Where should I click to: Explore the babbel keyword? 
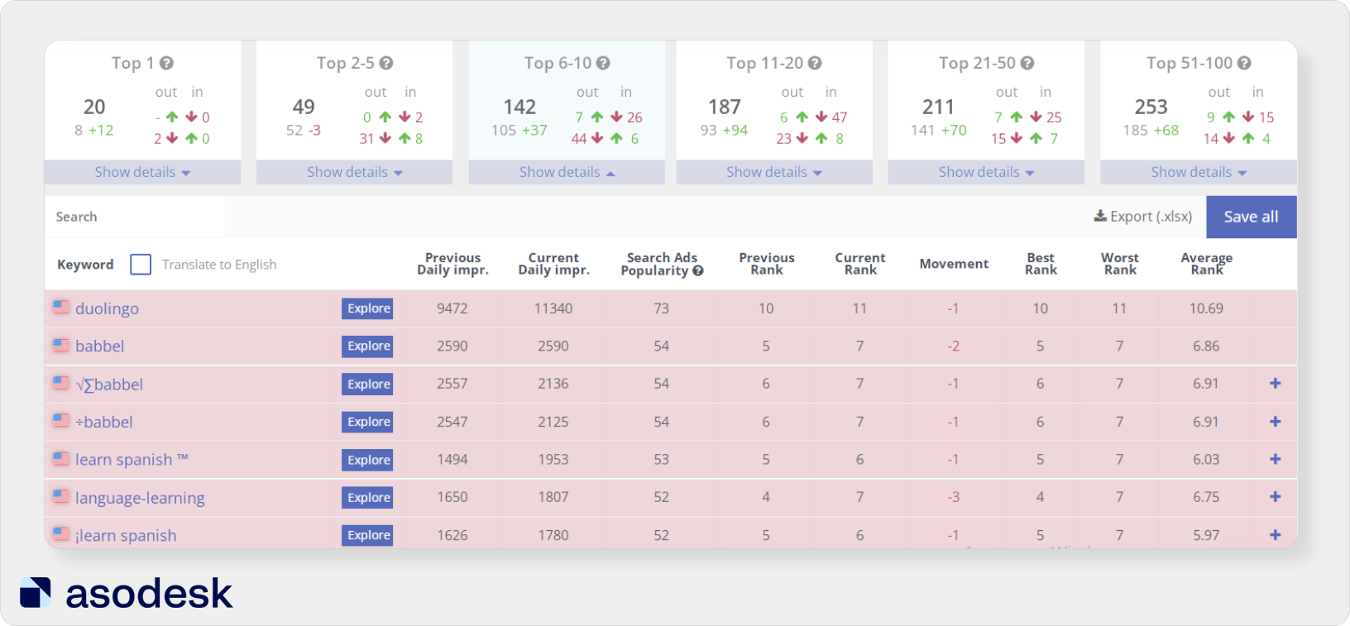[368, 346]
